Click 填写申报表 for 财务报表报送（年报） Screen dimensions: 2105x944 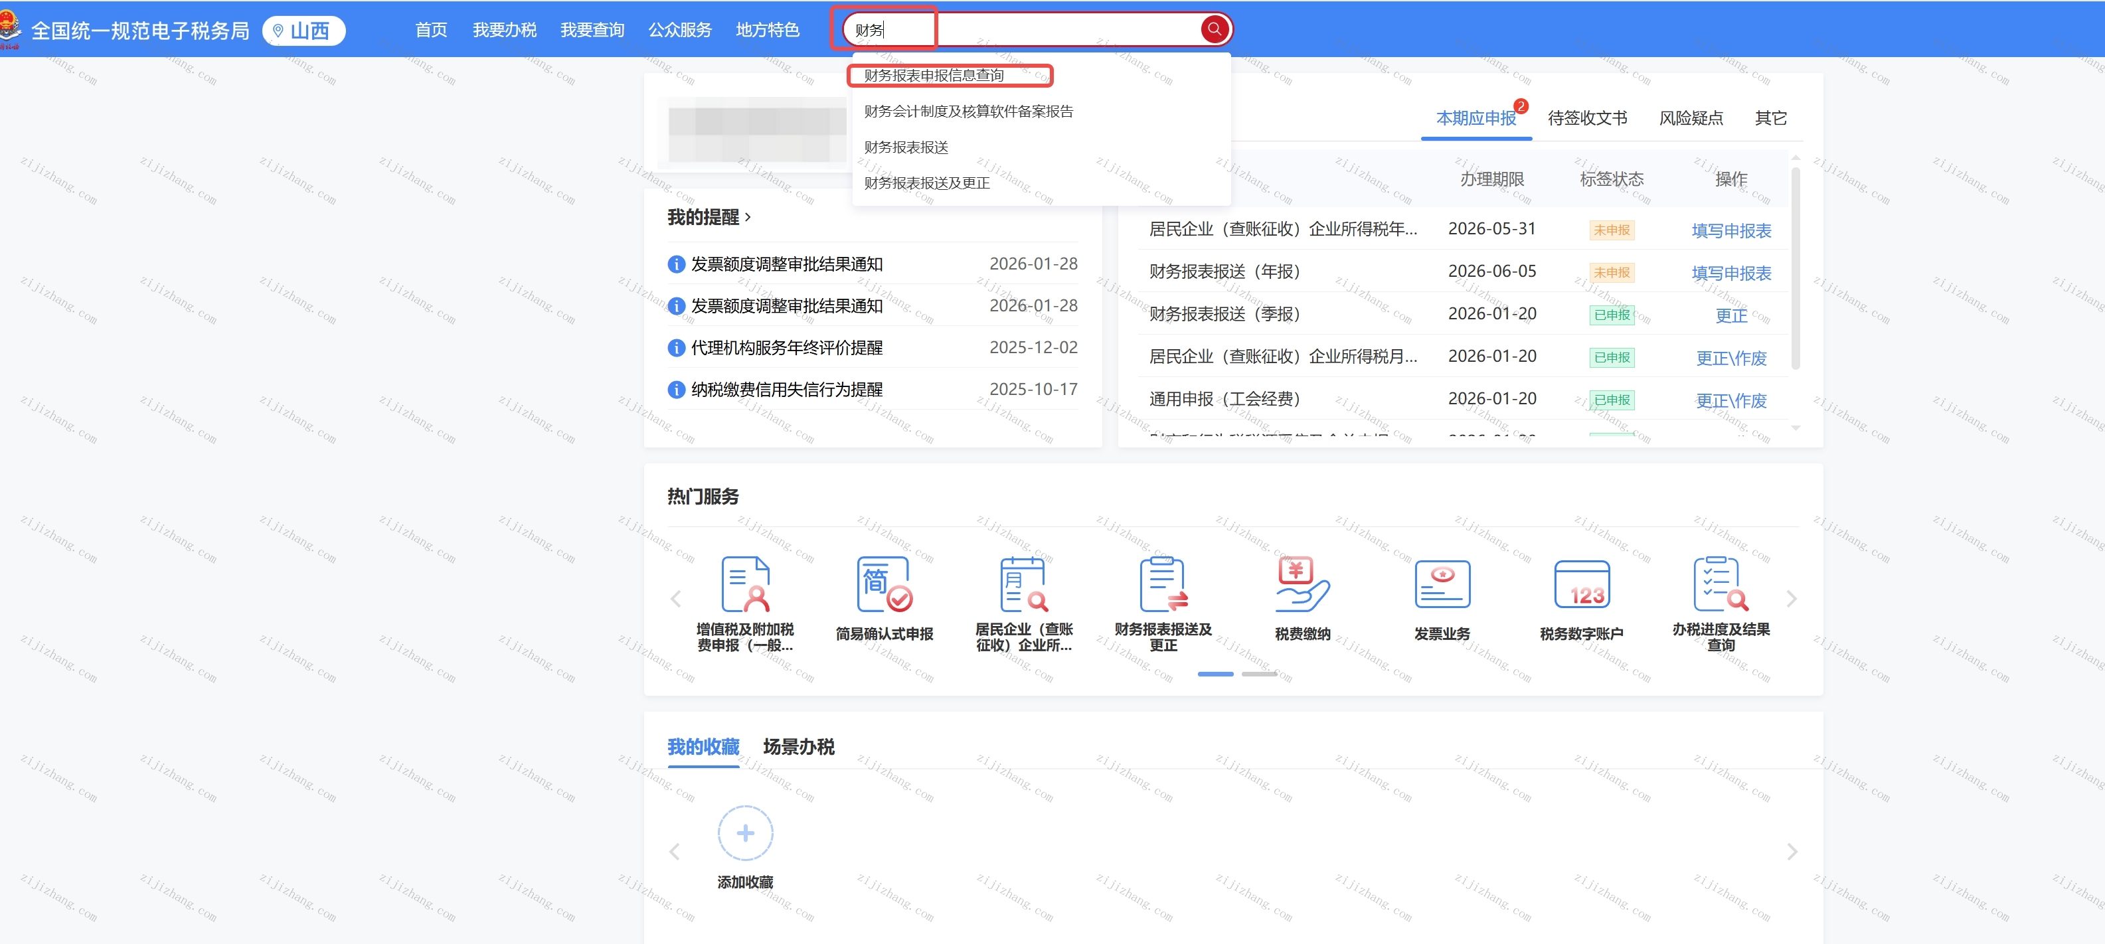click(1730, 274)
